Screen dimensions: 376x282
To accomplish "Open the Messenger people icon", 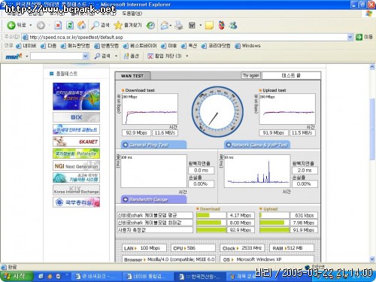I will point(233,25).
